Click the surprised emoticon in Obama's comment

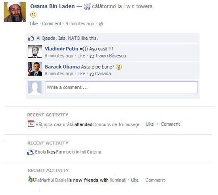119,67
